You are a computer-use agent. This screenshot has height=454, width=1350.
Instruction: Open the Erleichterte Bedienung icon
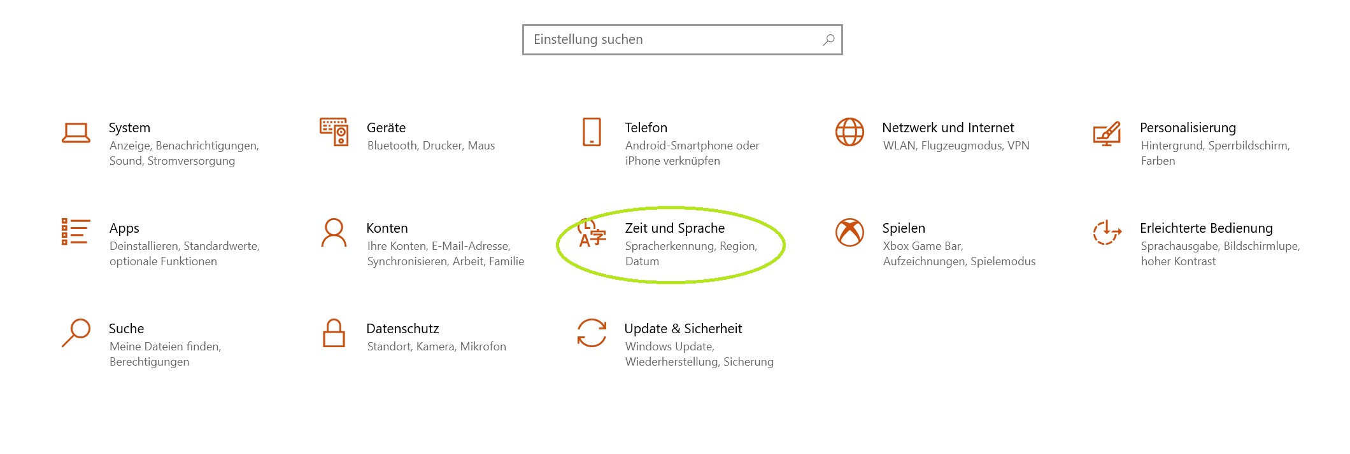(x=1107, y=232)
